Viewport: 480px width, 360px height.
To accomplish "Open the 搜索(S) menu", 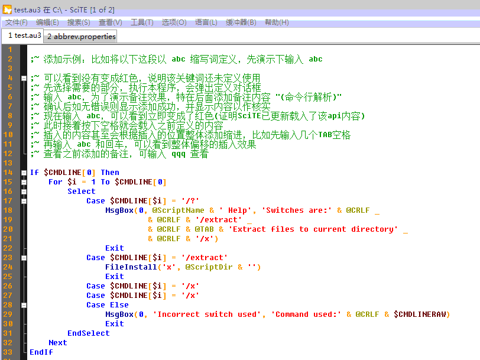I will point(79,22).
